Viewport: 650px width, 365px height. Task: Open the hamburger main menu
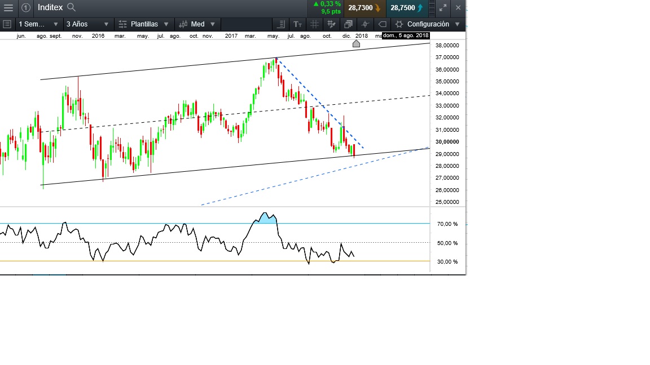coord(8,7)
